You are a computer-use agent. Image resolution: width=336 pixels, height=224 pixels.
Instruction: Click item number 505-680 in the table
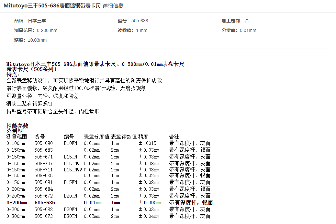tap(43, 143)
